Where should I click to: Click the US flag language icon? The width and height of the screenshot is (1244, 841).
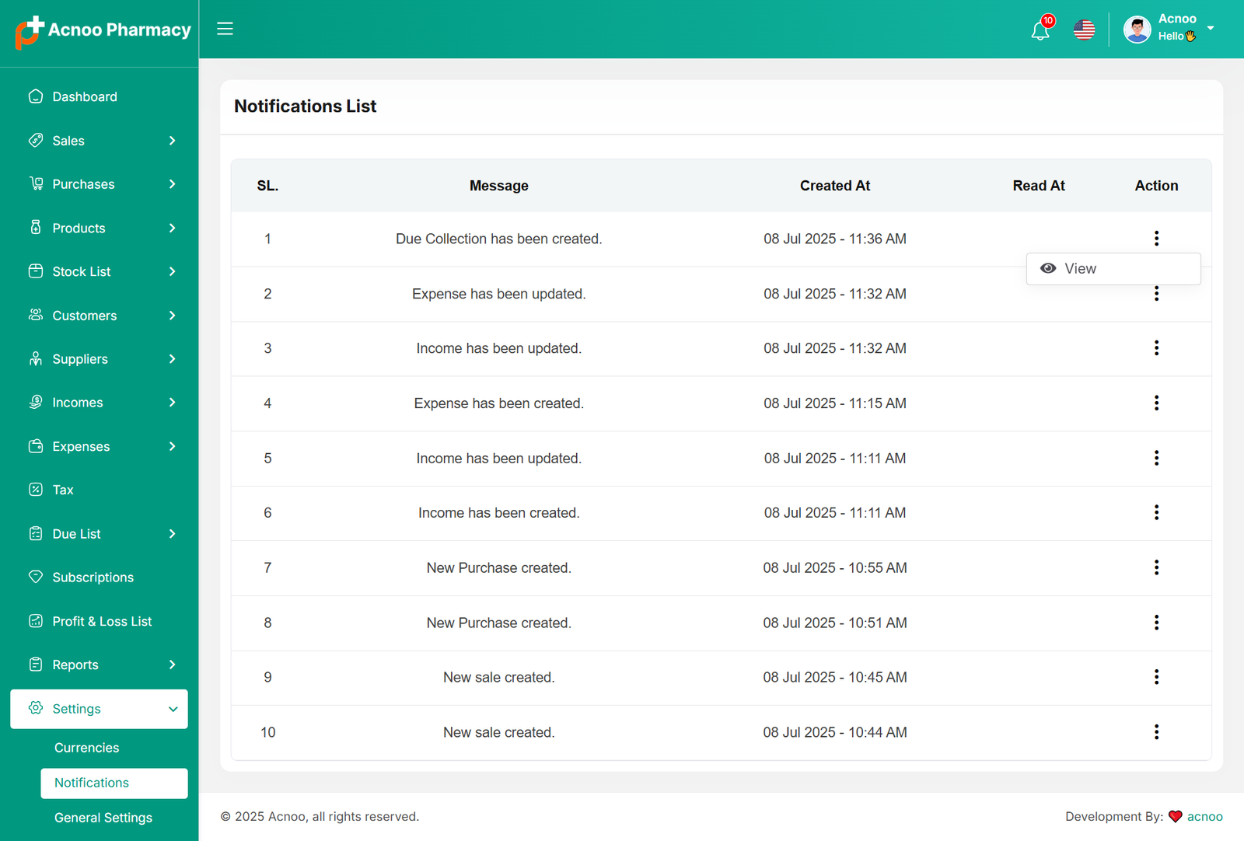tap(1084, 30)
